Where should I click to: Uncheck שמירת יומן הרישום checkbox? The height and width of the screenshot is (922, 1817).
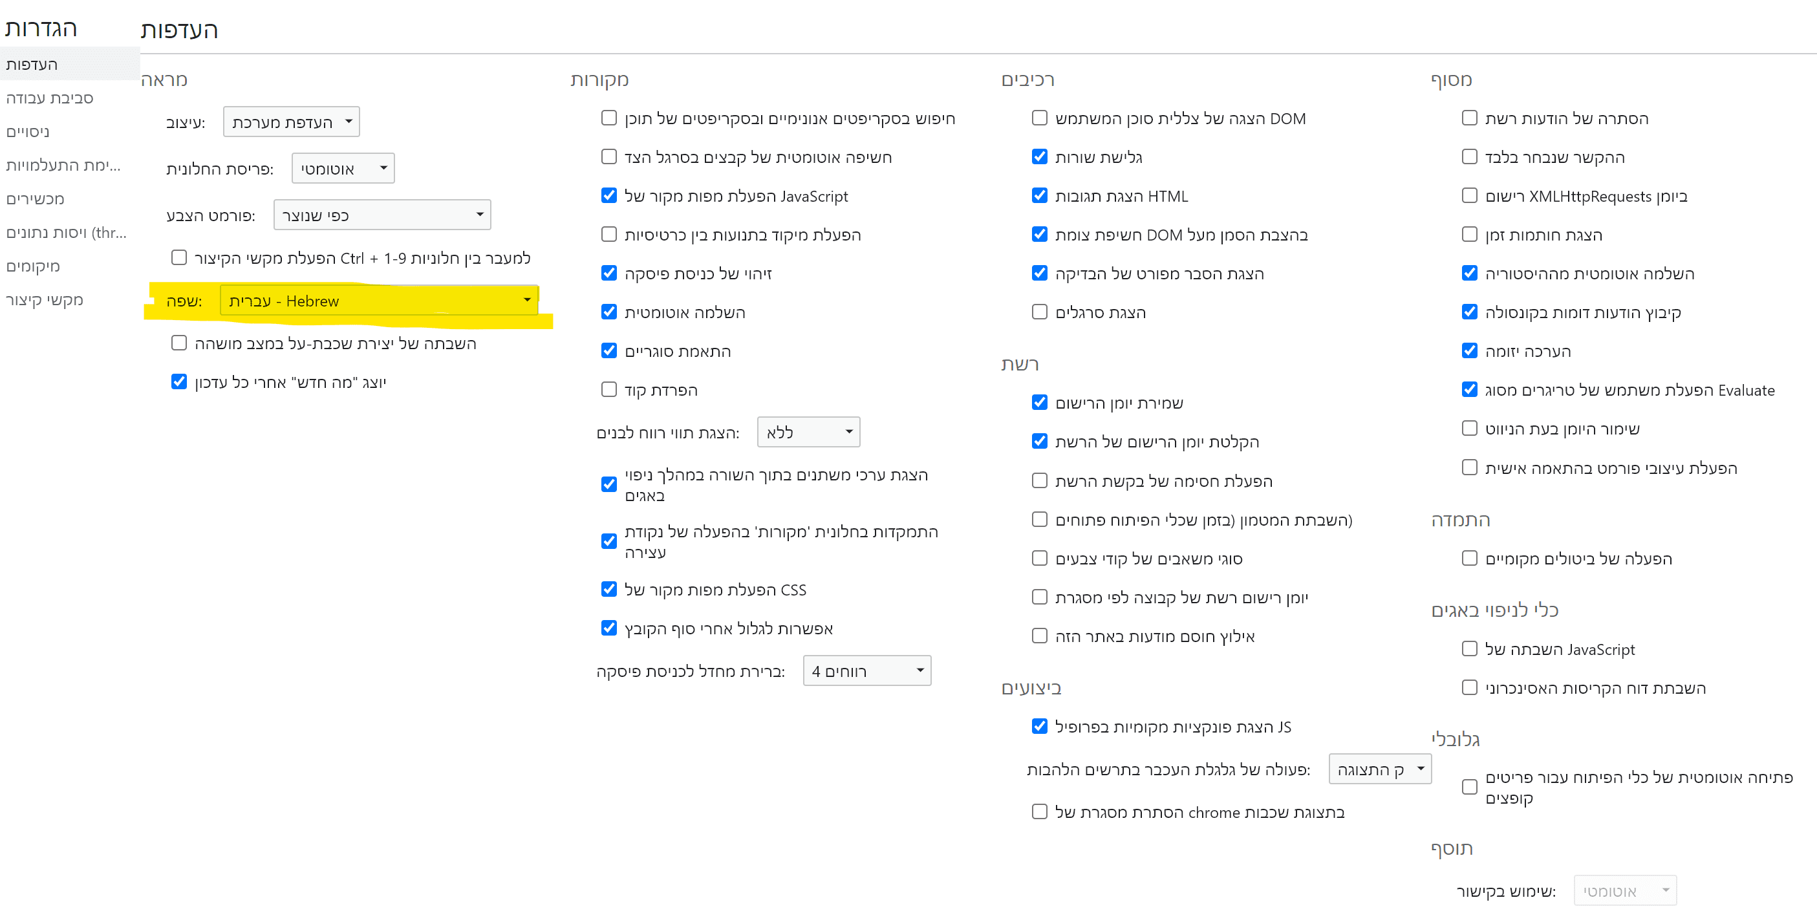pos(1039,402)
